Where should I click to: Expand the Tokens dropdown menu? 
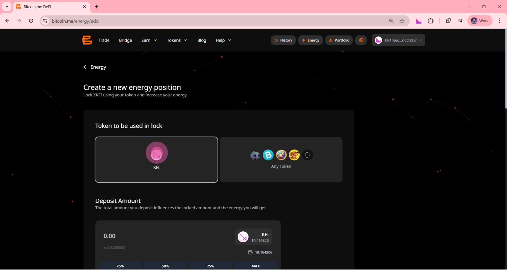(177, 40)
